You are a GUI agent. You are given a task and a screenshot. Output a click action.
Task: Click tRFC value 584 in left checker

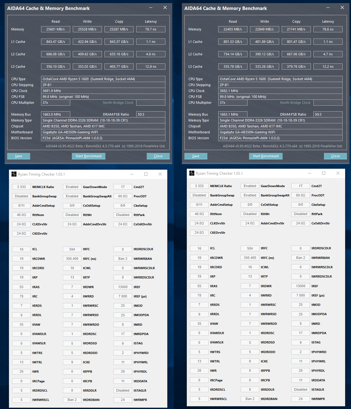click(72, 249)
